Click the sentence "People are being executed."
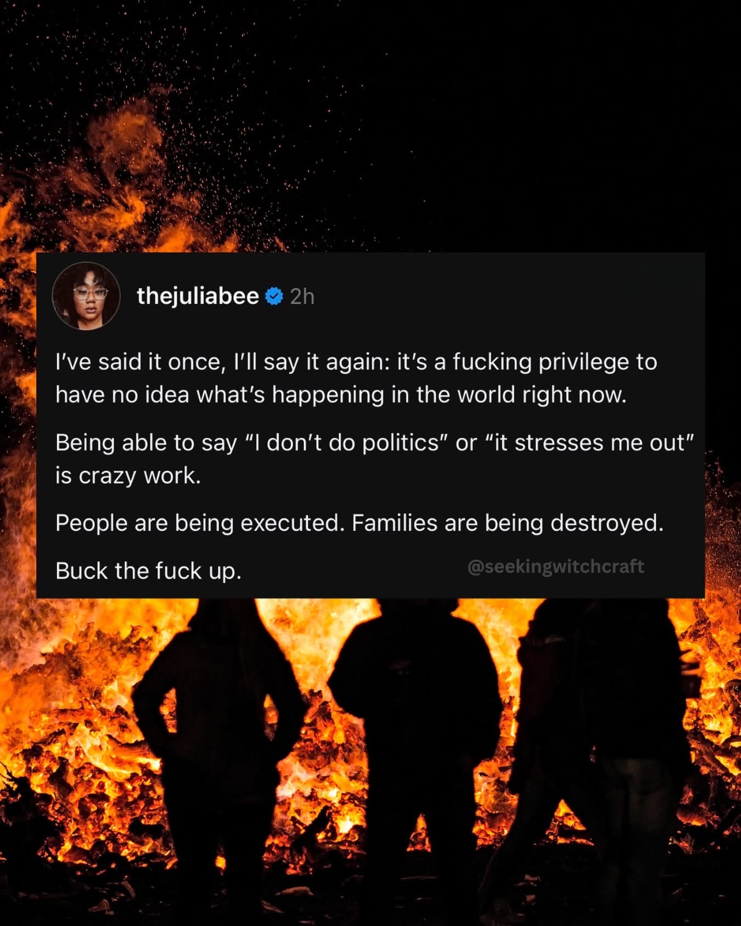741x926 pixels. [200, 523]
